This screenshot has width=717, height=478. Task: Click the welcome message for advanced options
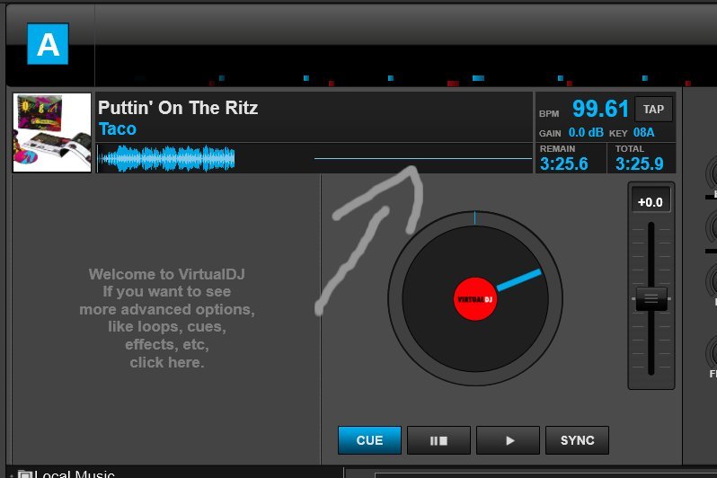click(x=167, y=318)
